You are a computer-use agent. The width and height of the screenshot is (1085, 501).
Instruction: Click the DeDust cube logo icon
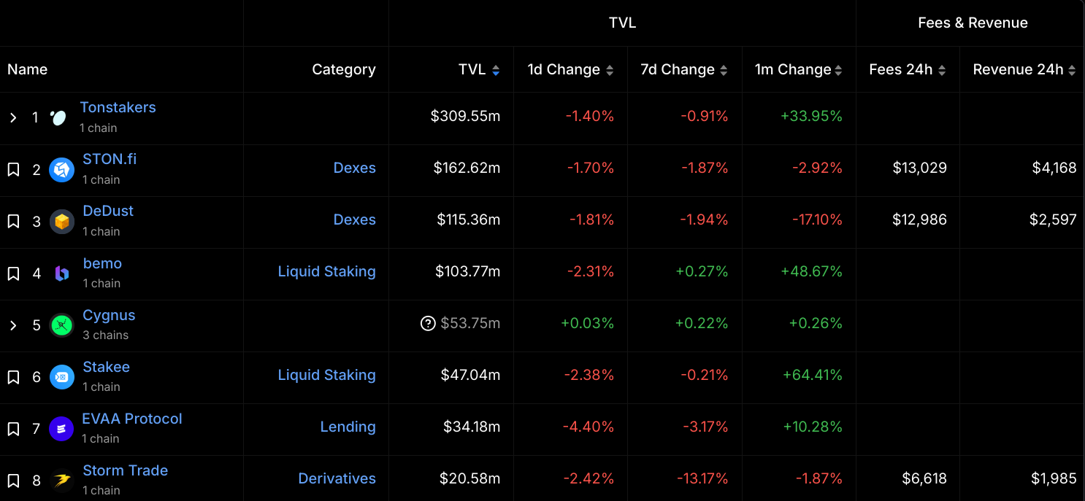point(61,222)
